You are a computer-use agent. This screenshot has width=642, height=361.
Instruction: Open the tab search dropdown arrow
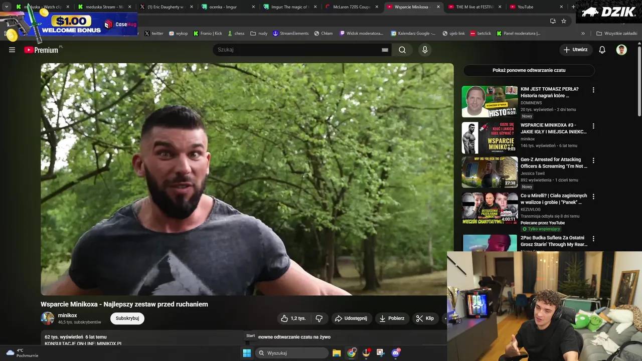pyautogui.click(x=7, y=7)
